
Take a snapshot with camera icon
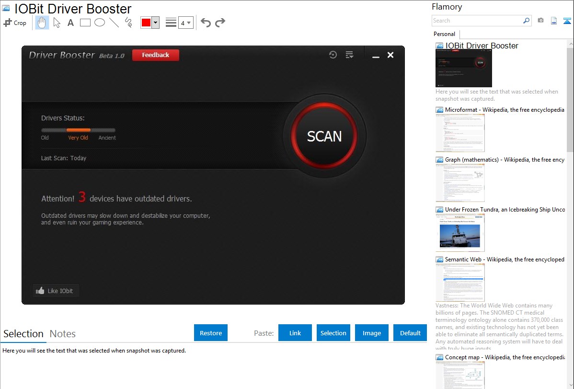click(540, 21)
